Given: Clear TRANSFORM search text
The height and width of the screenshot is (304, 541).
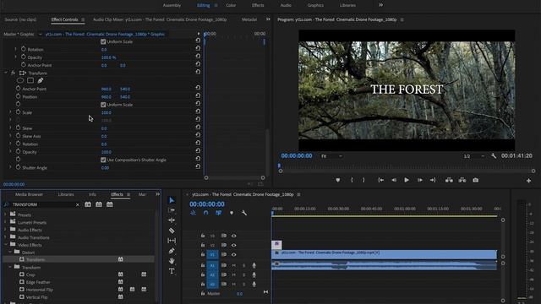Looking at the screenshot, I should coord(77,204).
